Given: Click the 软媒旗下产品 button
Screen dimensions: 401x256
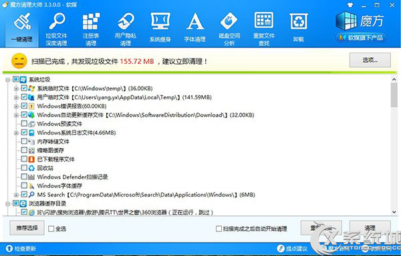Looking at the screenshot, I should (x=361, y=38).
